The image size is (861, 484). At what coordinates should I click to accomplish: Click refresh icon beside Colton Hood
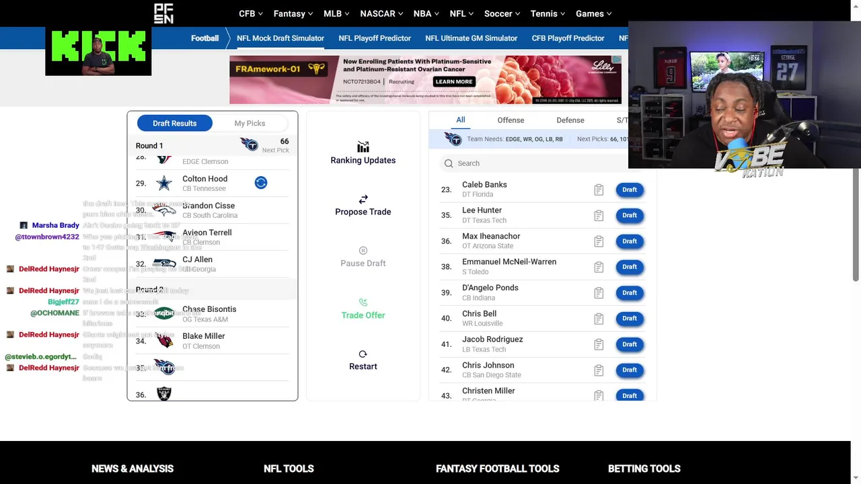[x=261, y=183]
